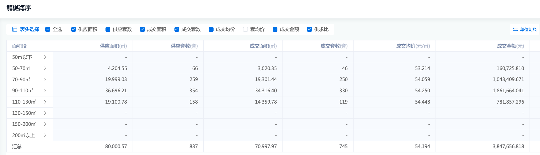Click the 4,204.55 supply area cell
The image size is (540, 155).
117,68
